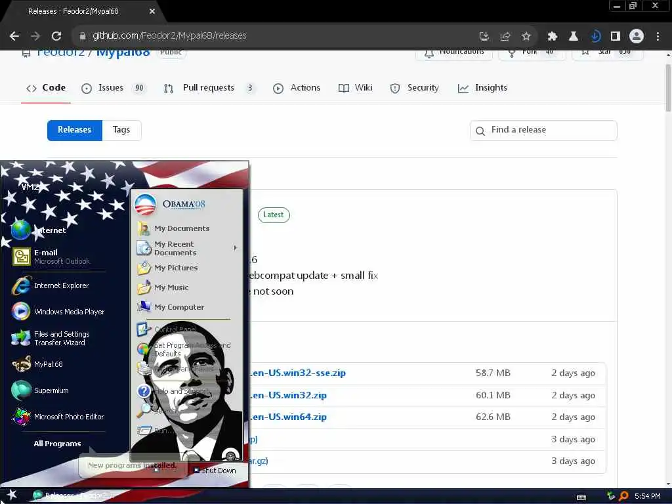Toggle the browser side panel
The width and height of the screenshot is (672, 504).
pyautogui.click(x=616, y=37)
